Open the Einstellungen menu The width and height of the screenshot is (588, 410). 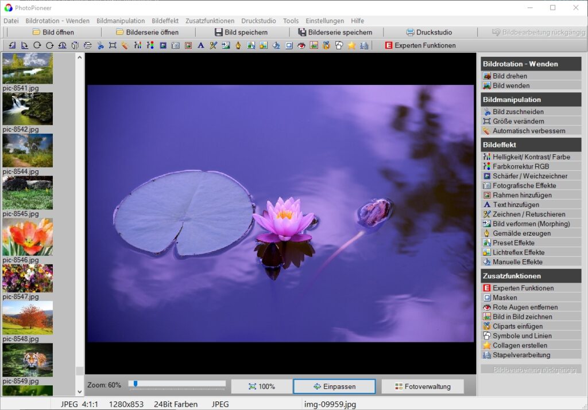click(x=324, y=21)
